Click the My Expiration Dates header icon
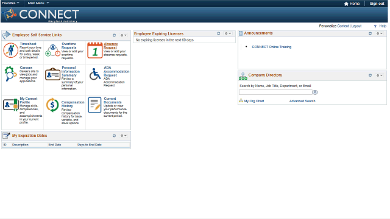The height and width of the screenshot is (219, 390). pos(6,135)
